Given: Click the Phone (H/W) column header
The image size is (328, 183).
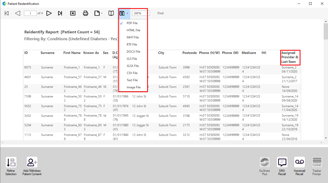Looking at the screenshot, I should [x=209, y=53].
